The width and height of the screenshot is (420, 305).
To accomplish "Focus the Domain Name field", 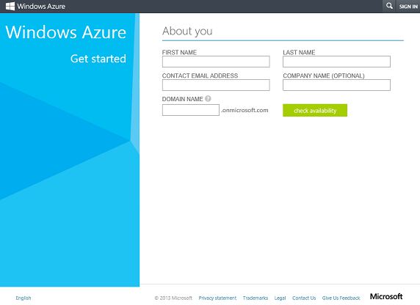I will (x=191, y=110).
